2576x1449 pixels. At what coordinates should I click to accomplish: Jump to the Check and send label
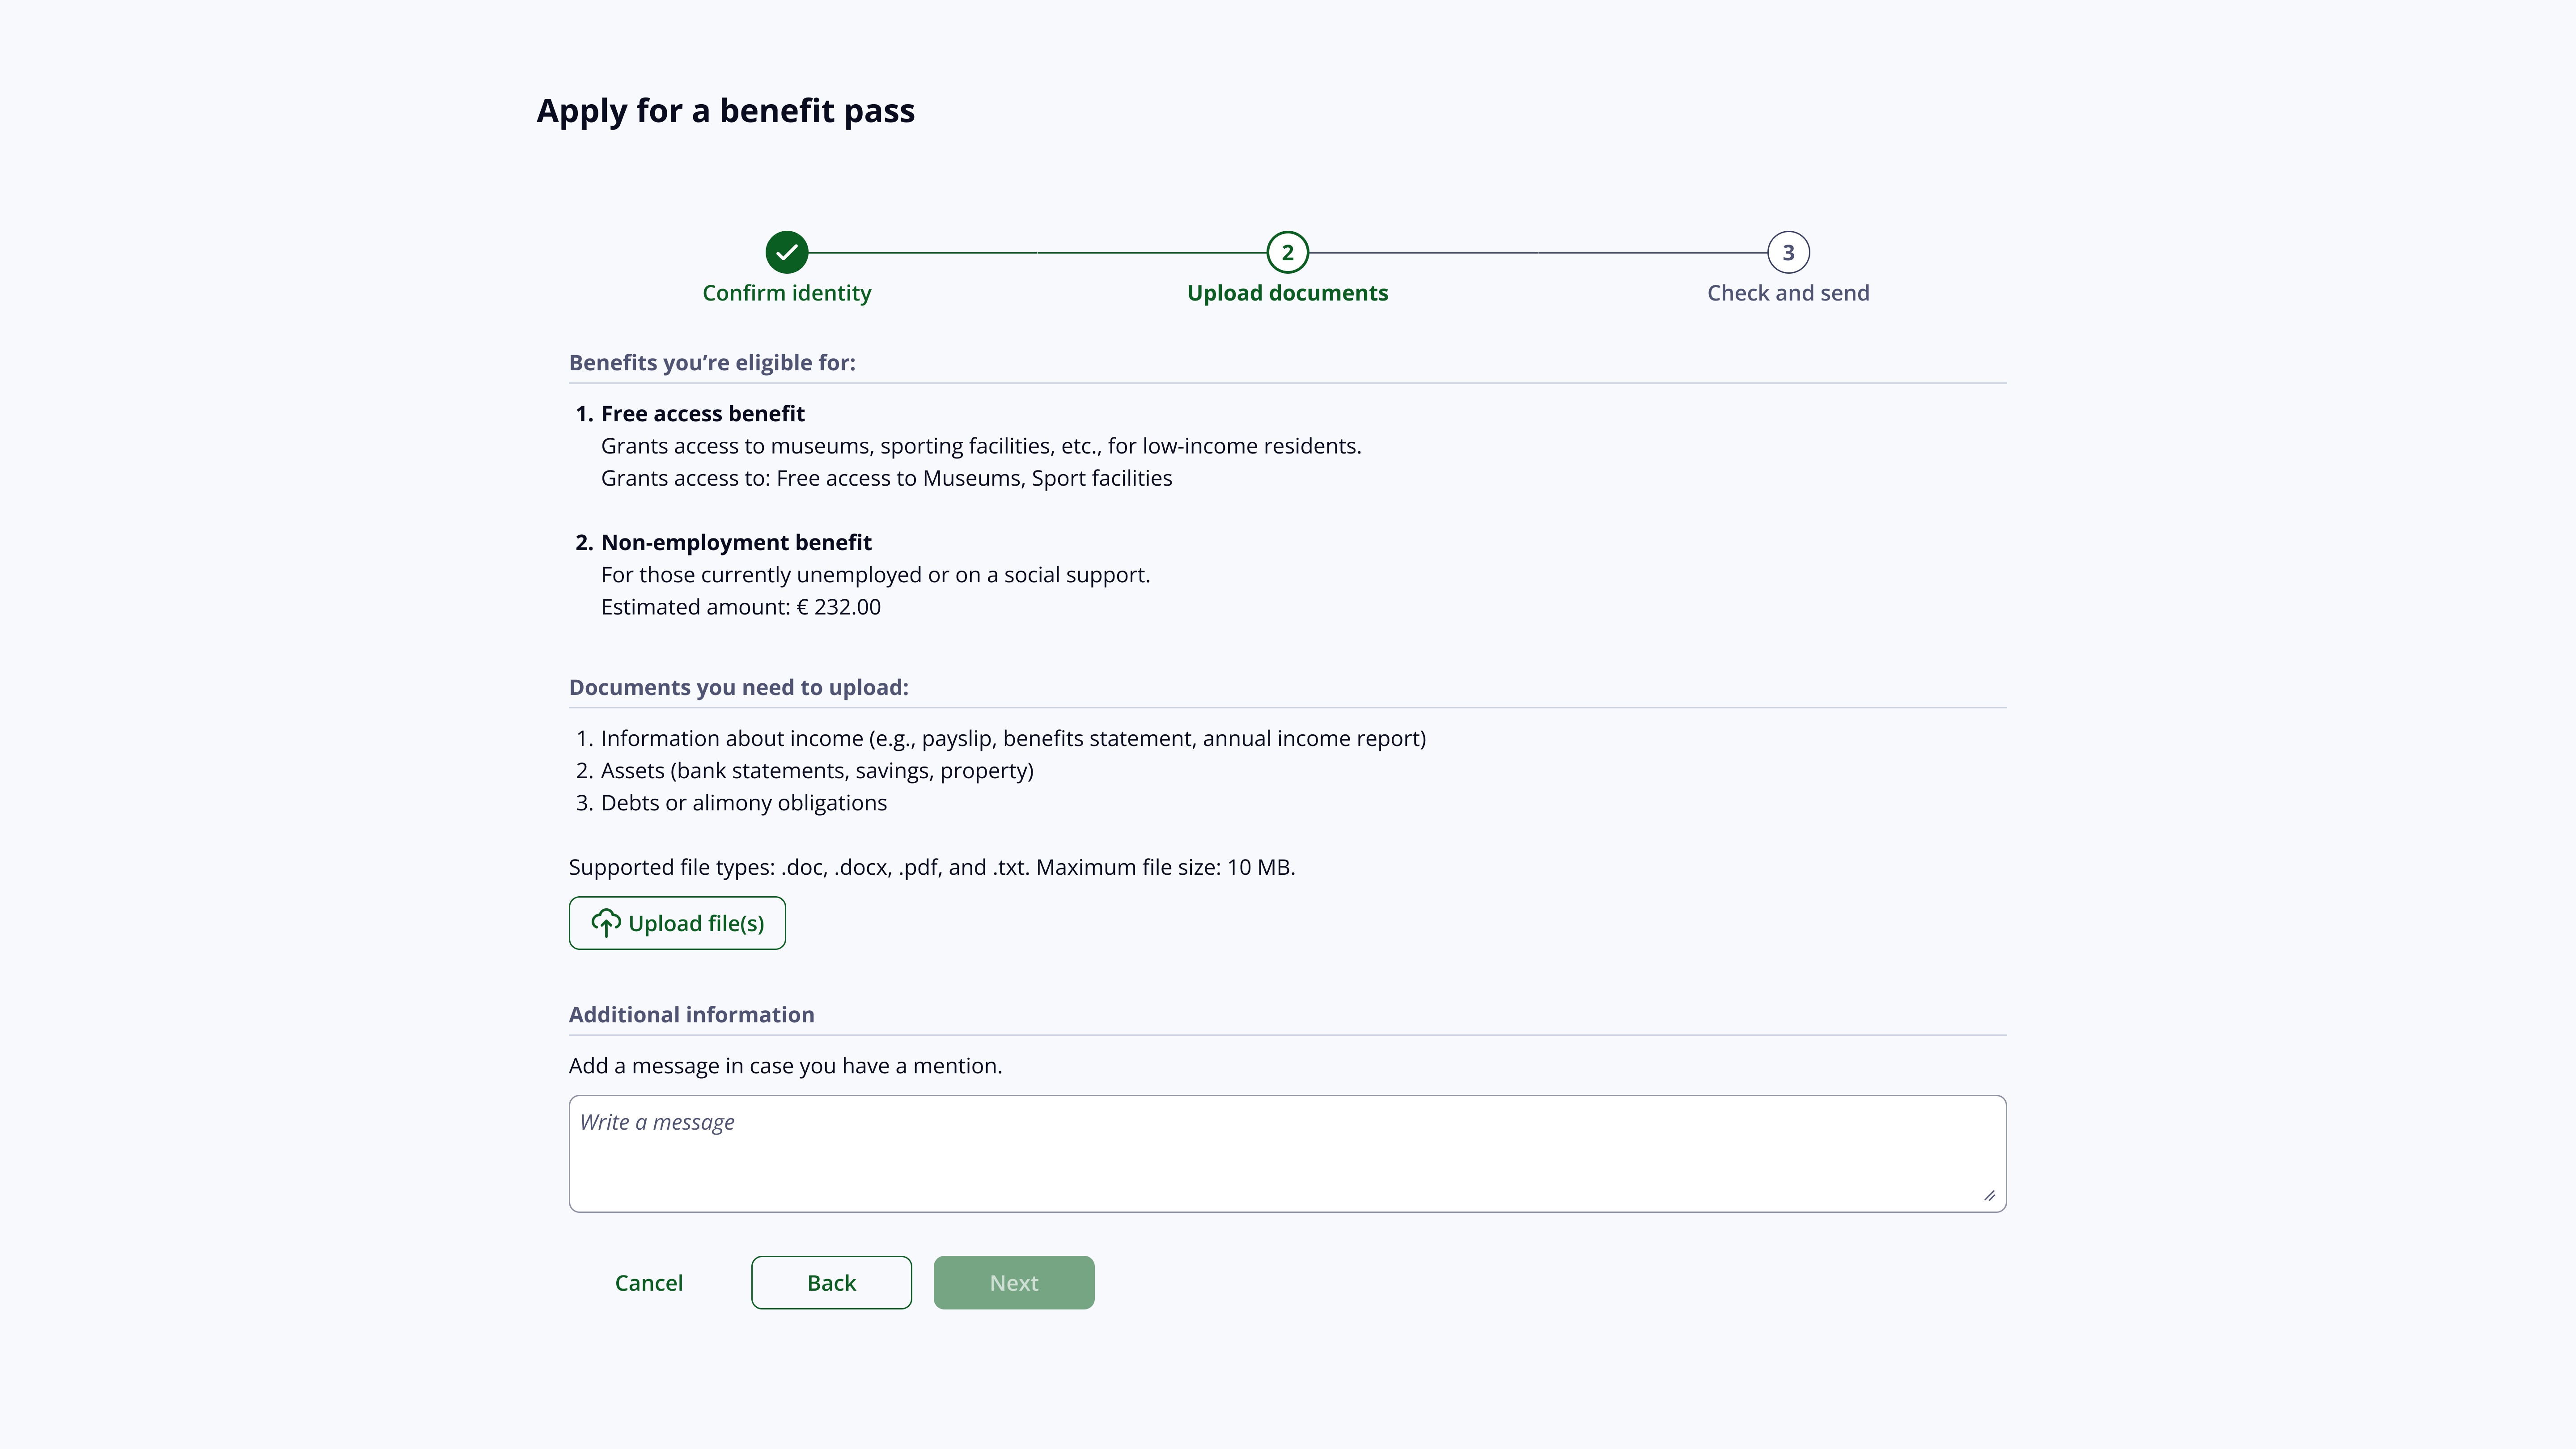pyautogui.click(x=1788, y=293)
